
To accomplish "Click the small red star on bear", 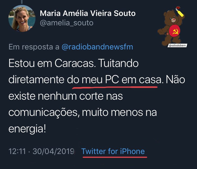I will tap(168, 34).
